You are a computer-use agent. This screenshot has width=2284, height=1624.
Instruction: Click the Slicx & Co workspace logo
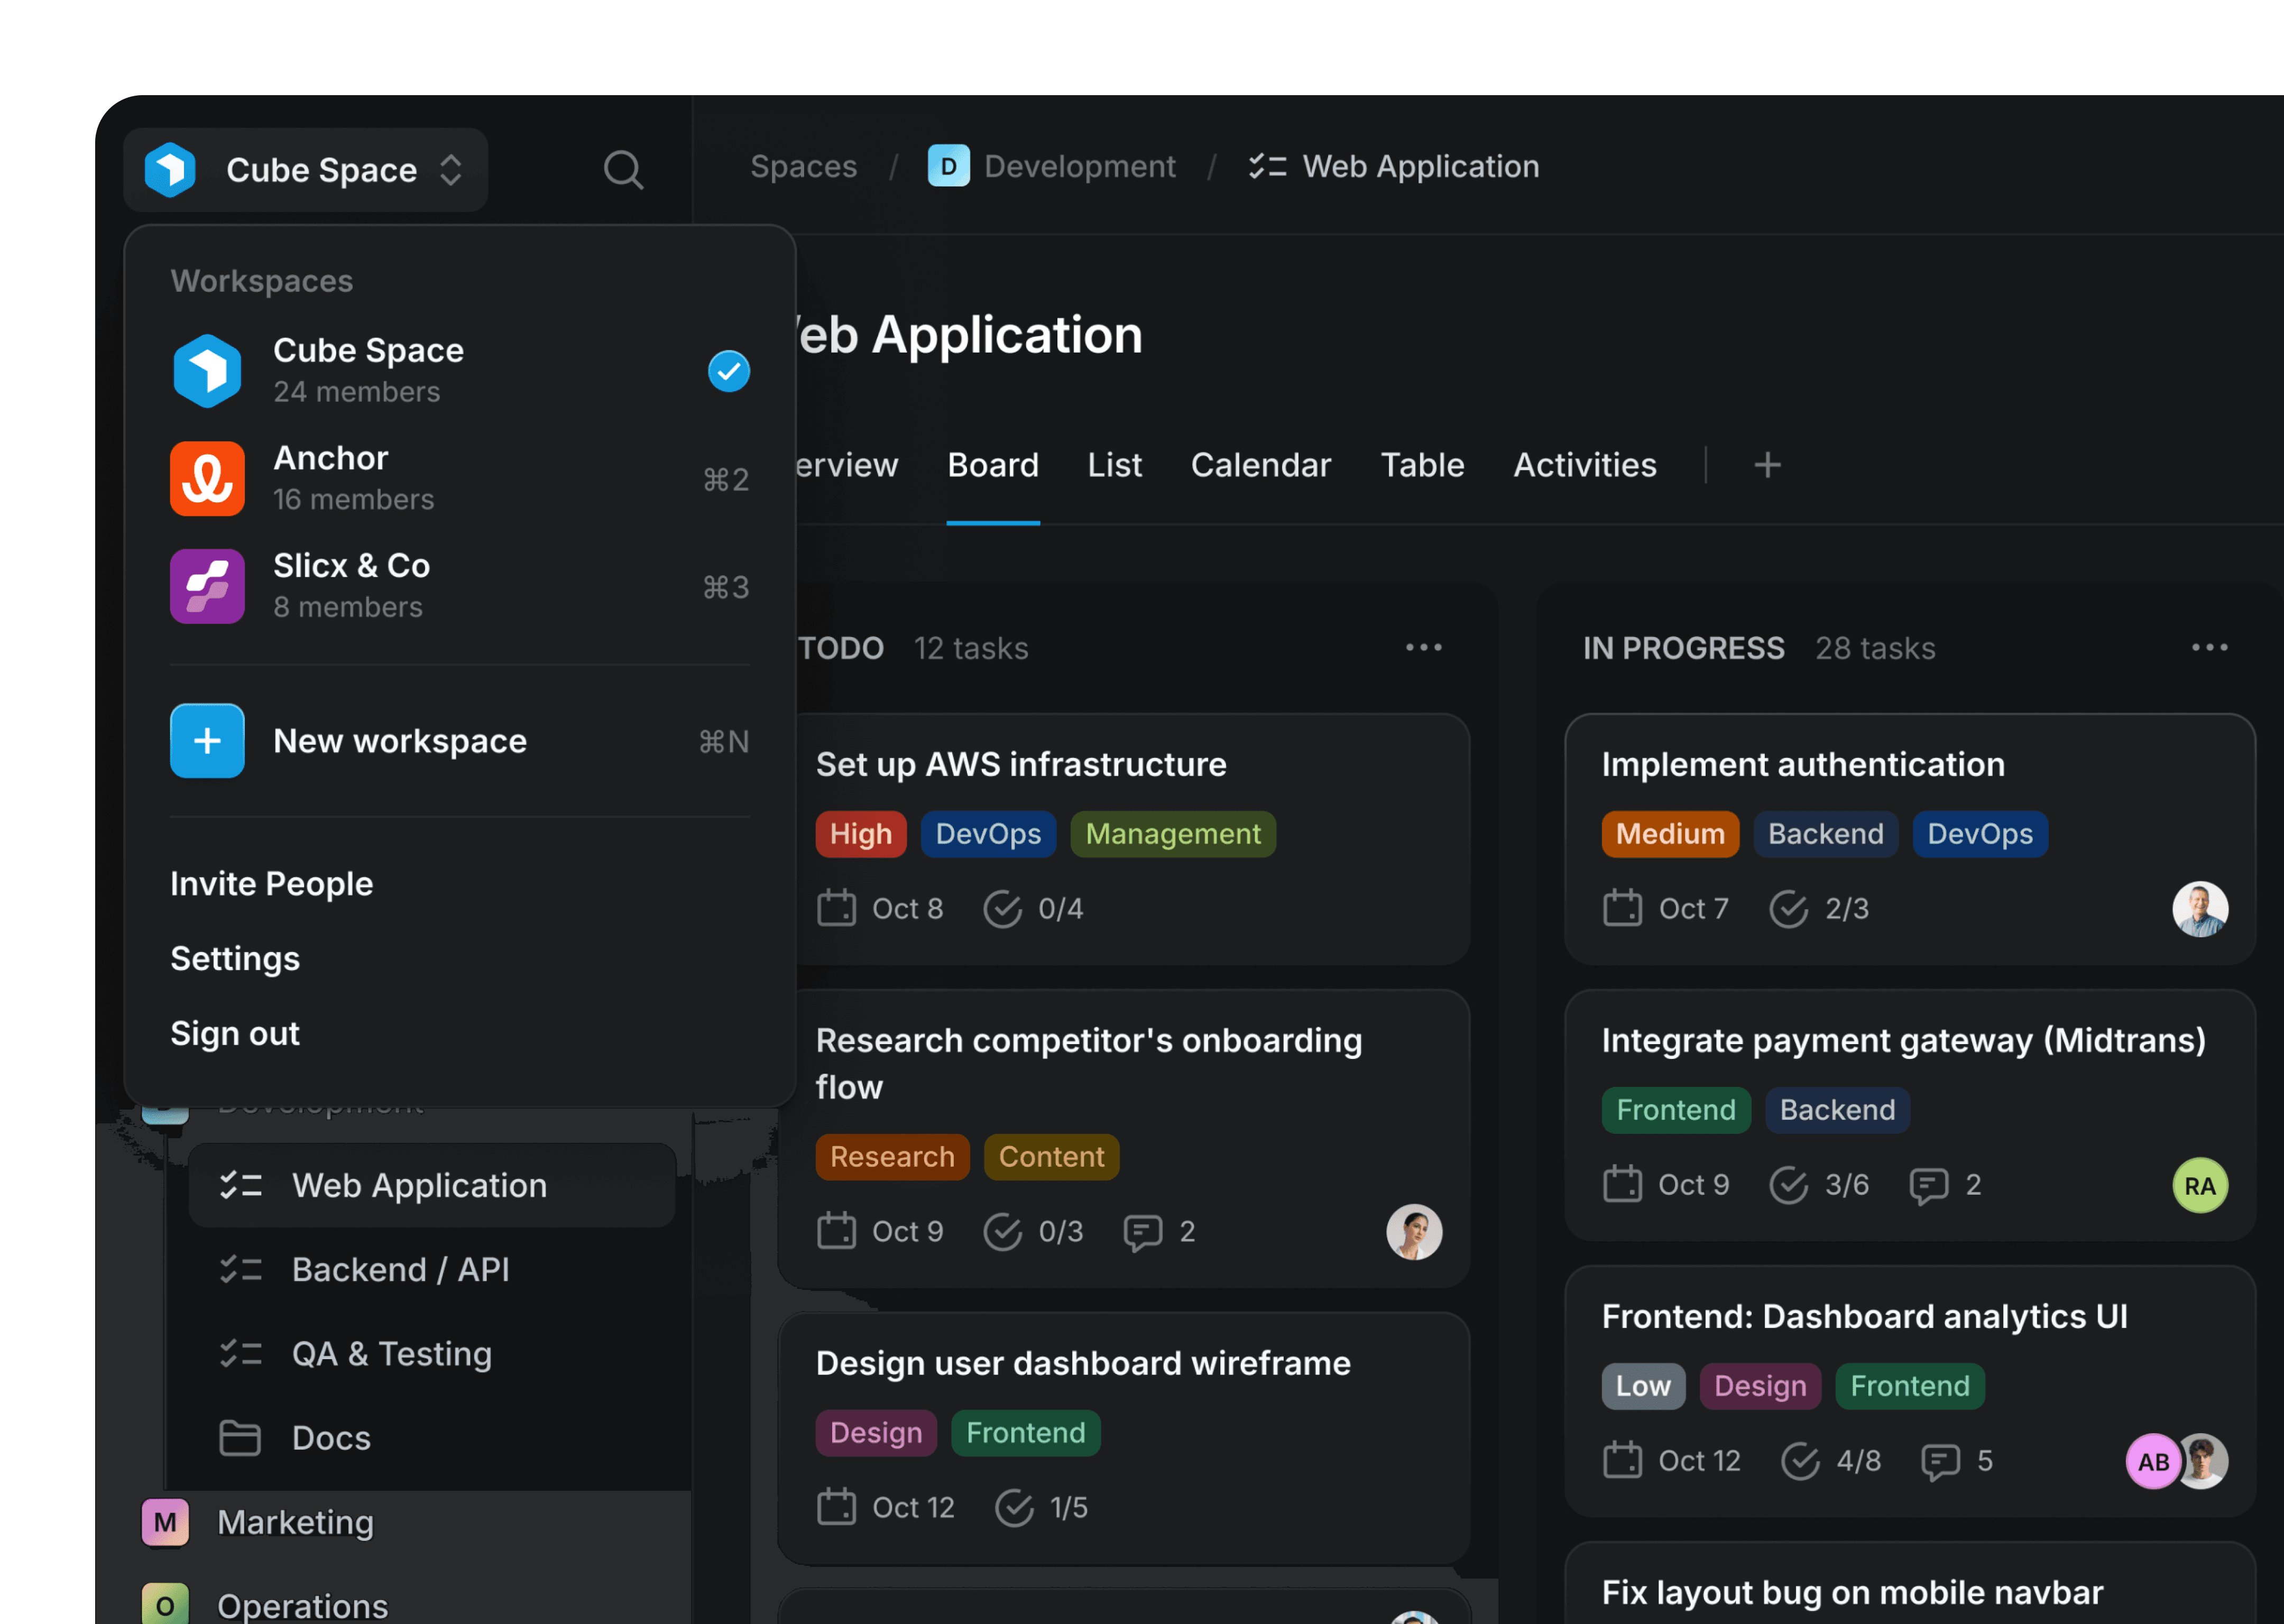tap(207, 586)
